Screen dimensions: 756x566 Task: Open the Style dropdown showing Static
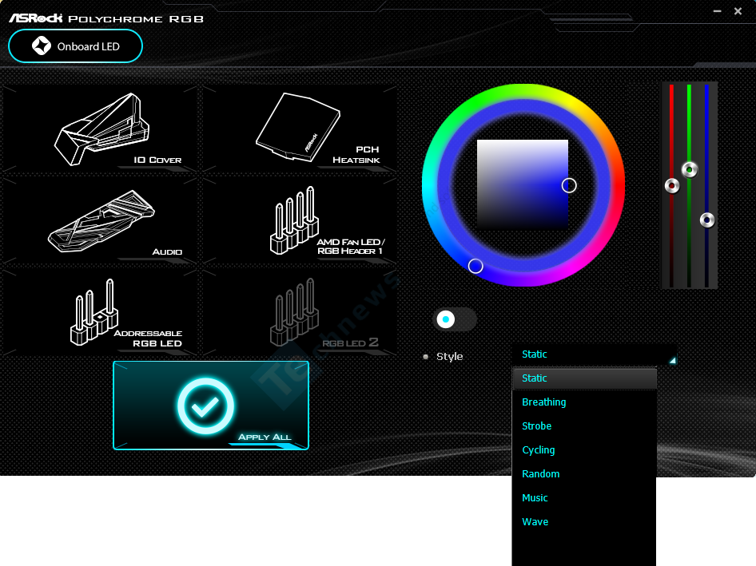pyautogui.click(x=594, y=354)
